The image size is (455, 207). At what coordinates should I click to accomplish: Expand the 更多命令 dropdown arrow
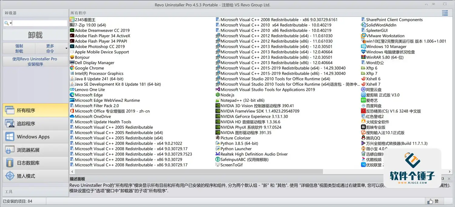click(x=66, y=48)
